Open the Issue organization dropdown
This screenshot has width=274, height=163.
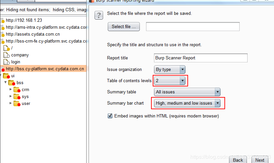click(x=170, y=70)
